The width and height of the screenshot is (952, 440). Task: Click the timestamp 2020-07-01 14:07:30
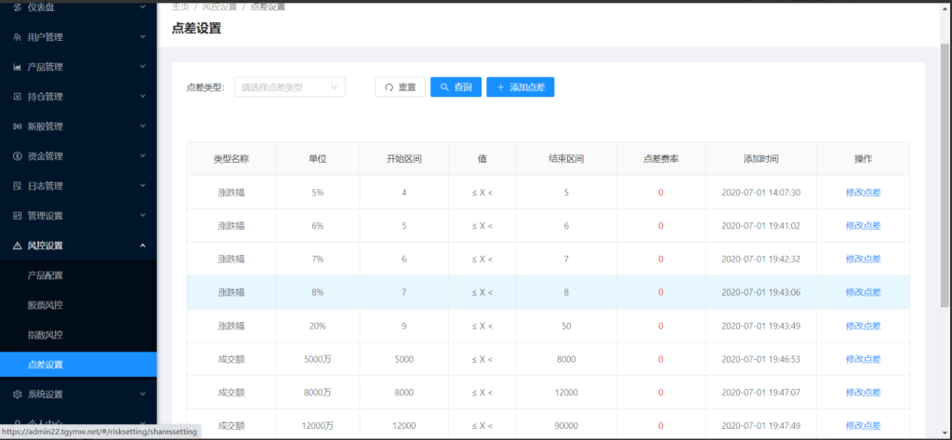760,193
